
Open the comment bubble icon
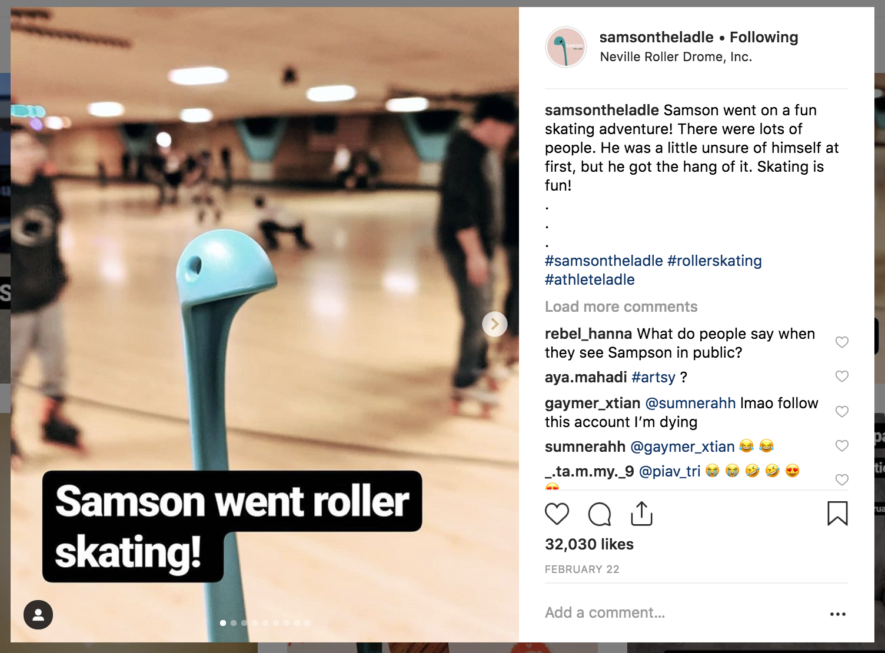coord(600,514)
